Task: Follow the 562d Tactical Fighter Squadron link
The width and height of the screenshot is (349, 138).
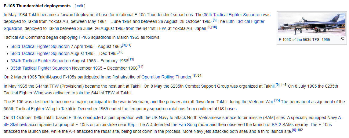Action: 40,54
